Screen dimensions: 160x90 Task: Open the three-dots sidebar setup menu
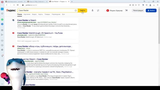coord(2,84)
